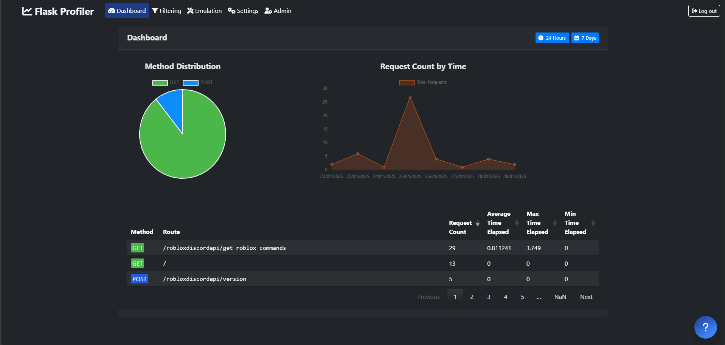Click the Filtering funnel icon
Viewport: 725px width, 345px height.
pyautogui.click(x=154, y=11)
